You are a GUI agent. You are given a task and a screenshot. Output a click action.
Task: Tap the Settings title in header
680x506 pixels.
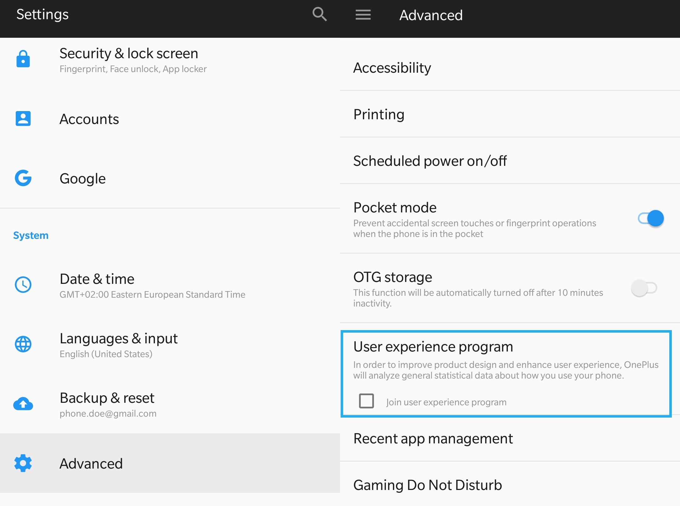[x=42, y=14]
